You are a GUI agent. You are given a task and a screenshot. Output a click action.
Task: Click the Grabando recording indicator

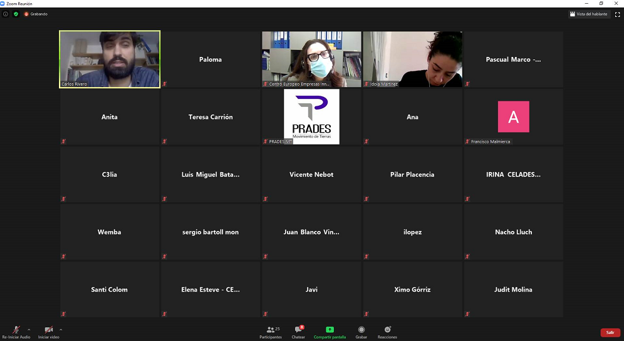(x=36, y=14)
